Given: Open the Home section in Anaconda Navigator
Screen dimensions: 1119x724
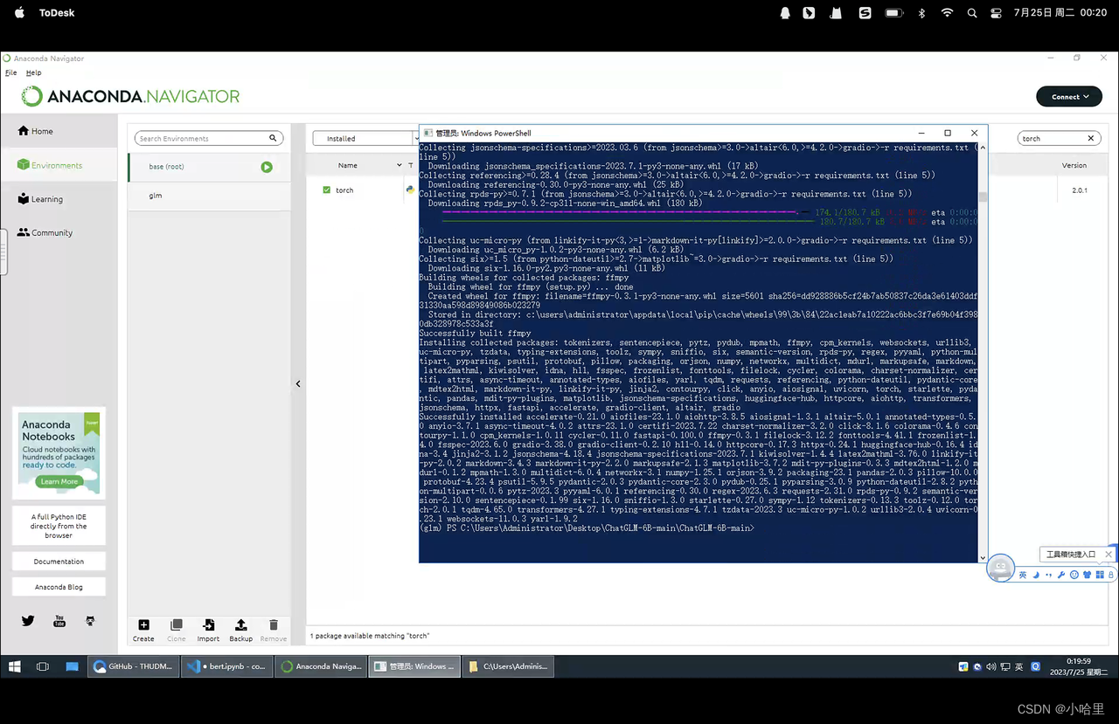Looking at the screenshot, I should 59,131.
